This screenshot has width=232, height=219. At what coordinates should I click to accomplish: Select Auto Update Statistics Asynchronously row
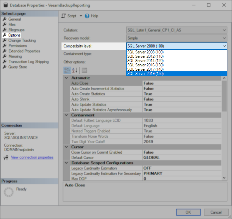point(146,110)
